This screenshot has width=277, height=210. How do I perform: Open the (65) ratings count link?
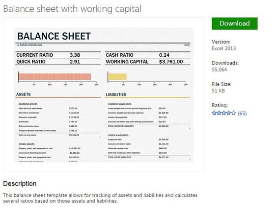pos(242,113)
